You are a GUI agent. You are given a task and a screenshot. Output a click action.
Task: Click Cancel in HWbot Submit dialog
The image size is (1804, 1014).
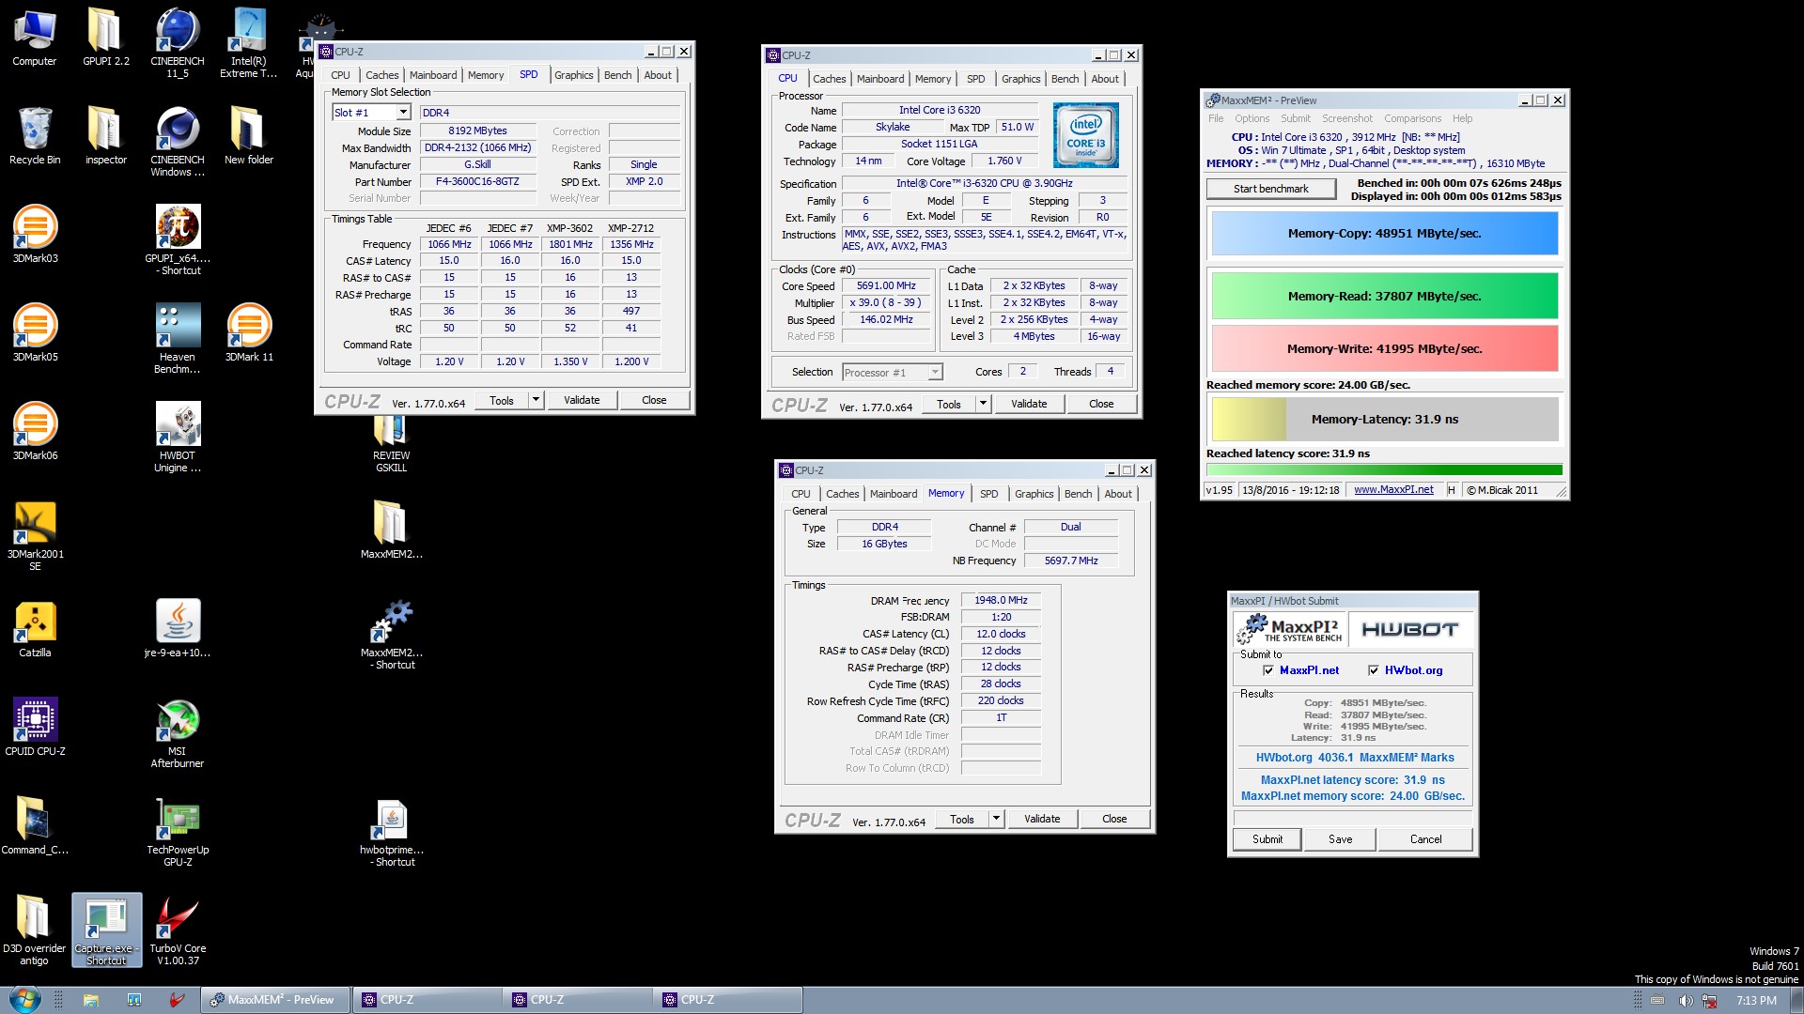[1425, 839]
